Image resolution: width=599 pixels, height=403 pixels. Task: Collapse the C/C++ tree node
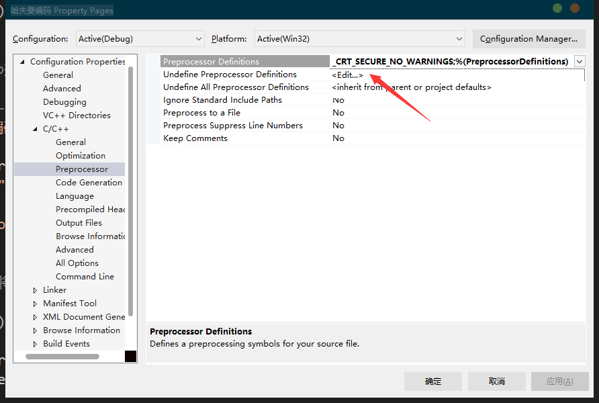click(x=35, y=129)
